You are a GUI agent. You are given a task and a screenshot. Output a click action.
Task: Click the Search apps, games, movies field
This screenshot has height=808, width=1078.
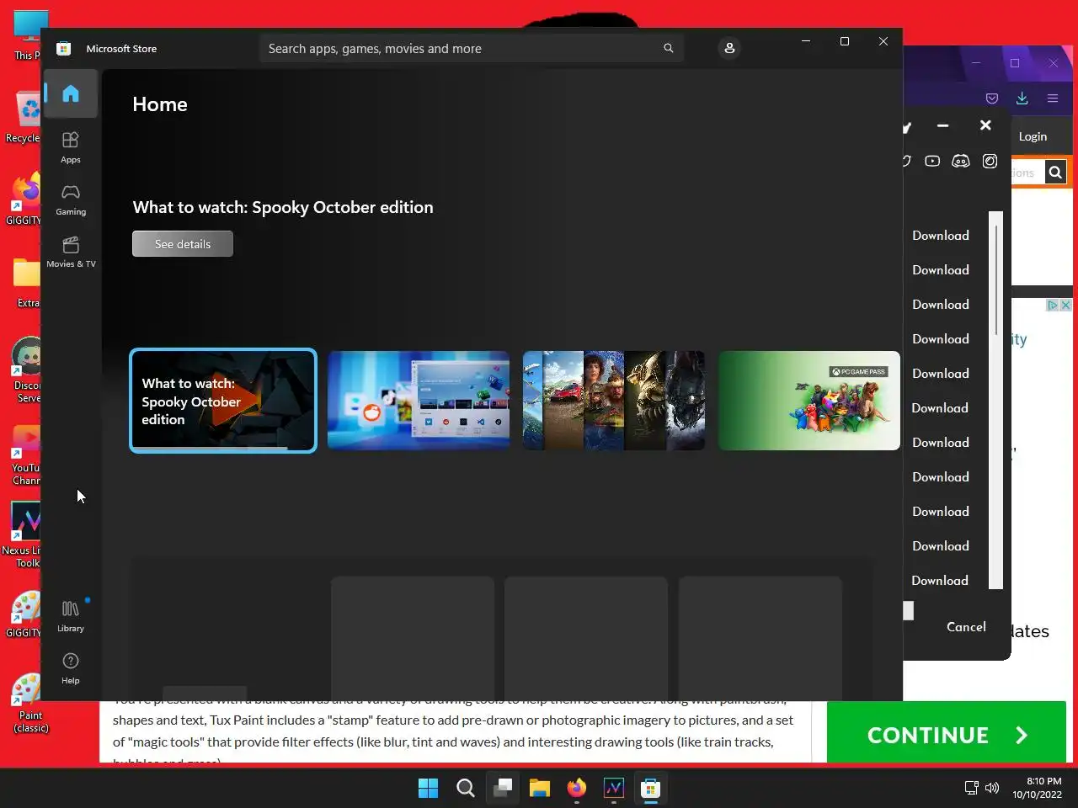472,49
